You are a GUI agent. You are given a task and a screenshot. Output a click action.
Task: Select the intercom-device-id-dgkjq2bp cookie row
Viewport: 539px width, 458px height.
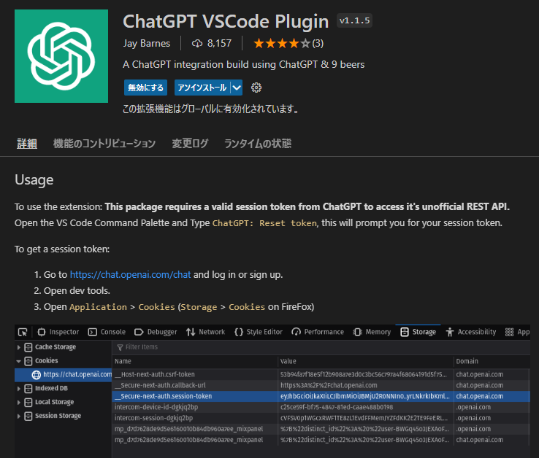click(321, 407)
